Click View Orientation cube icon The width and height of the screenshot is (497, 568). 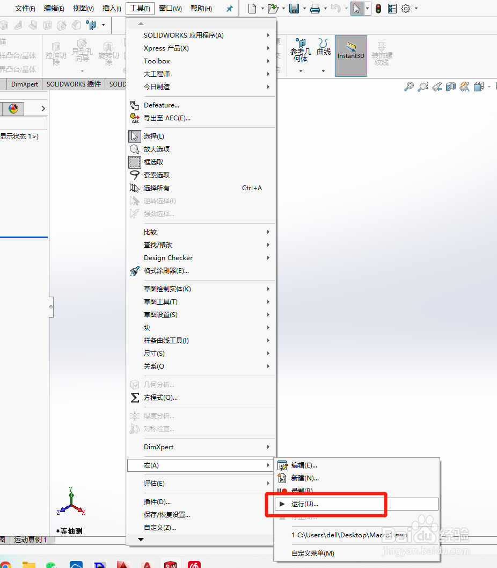point(479,86)
